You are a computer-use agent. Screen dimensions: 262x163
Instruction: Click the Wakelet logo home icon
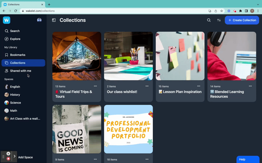coord(7,20)
